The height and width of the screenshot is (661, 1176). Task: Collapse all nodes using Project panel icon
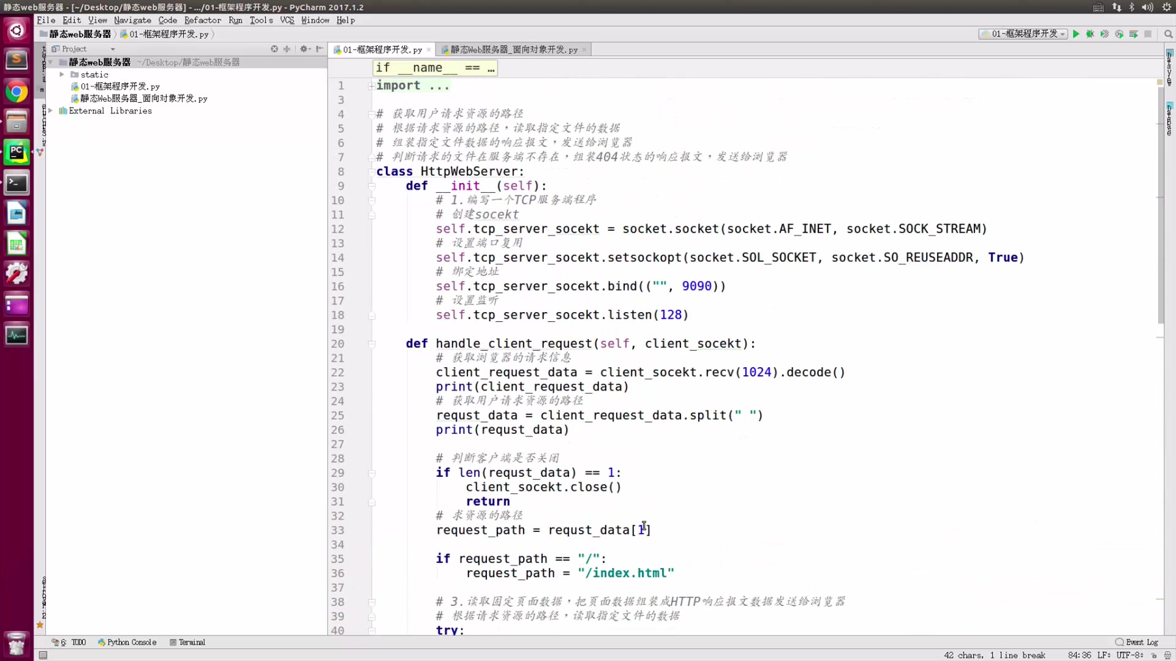[287, 48]
